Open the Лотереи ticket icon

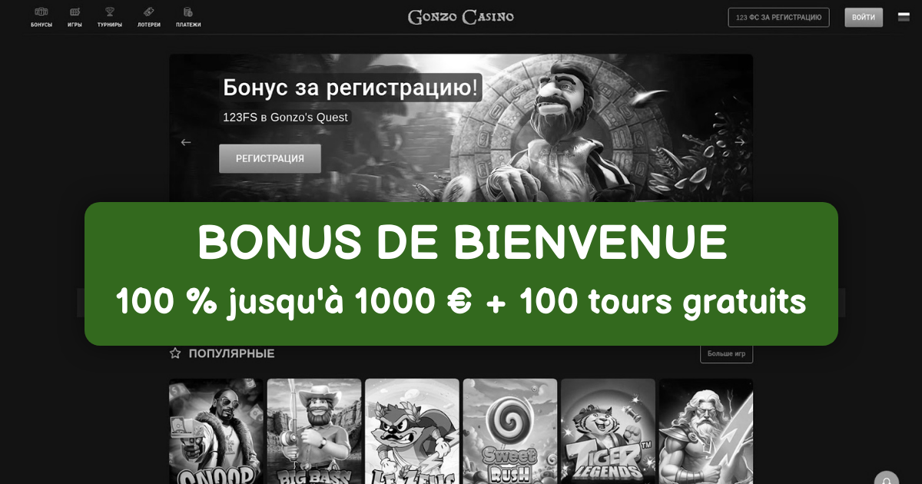click(149, 12)
